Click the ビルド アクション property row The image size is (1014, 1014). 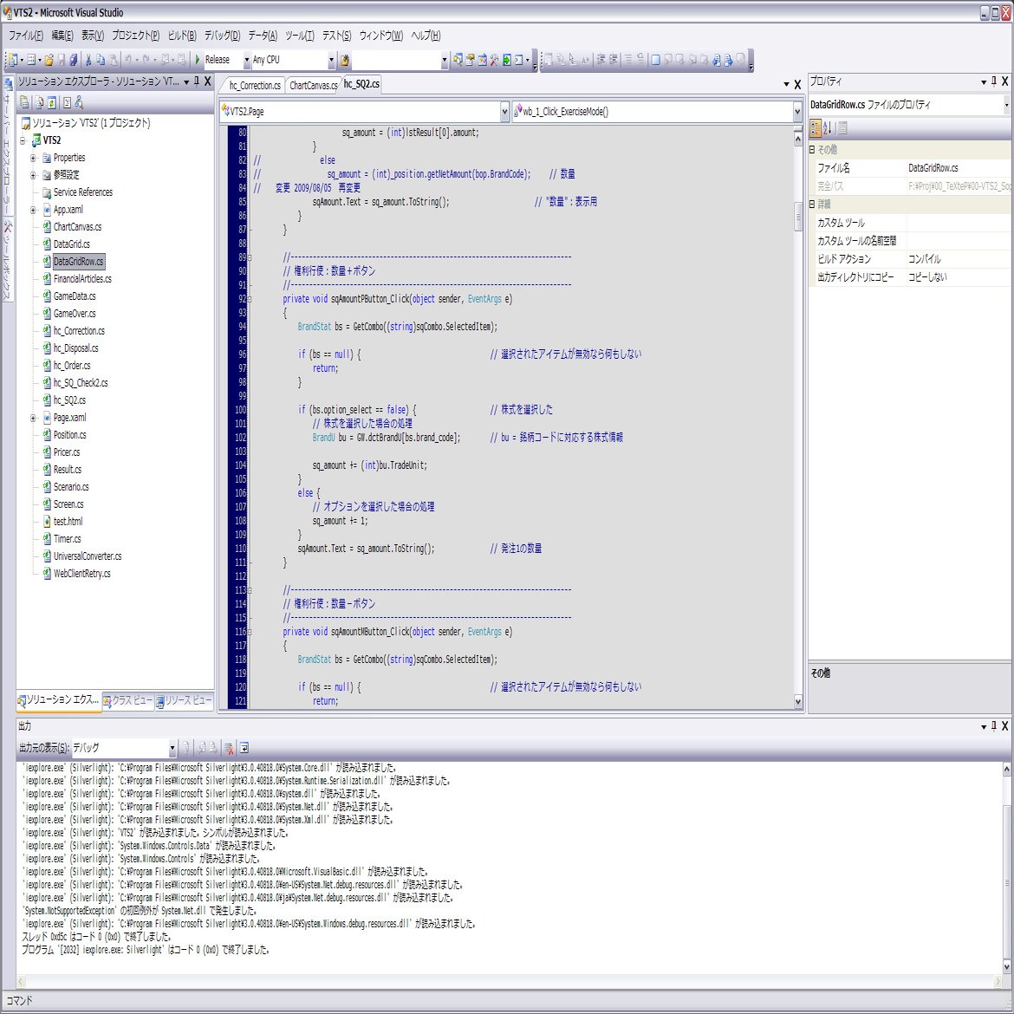909,258
